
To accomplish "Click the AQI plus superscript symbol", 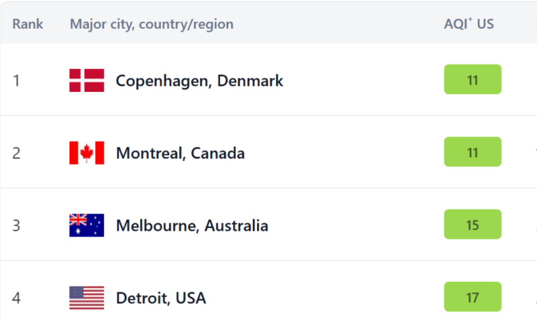I will (x=471, y=19).
